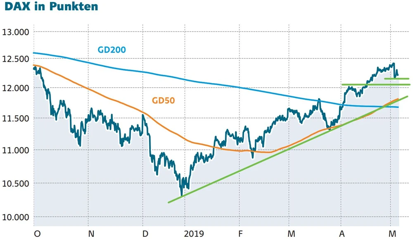Select the blue GD200 legend label
Screen dimensions: 413x240
112,50
